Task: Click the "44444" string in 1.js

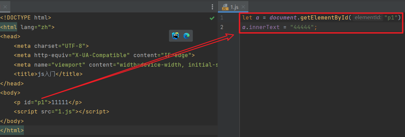Action: tap(302, 27)
